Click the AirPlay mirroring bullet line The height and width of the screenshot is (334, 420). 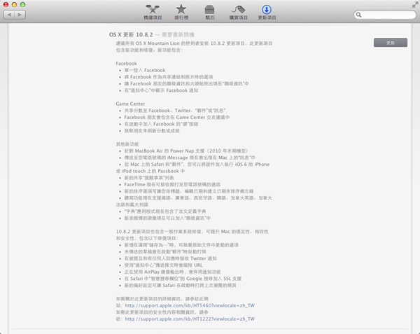pos(172,272)
